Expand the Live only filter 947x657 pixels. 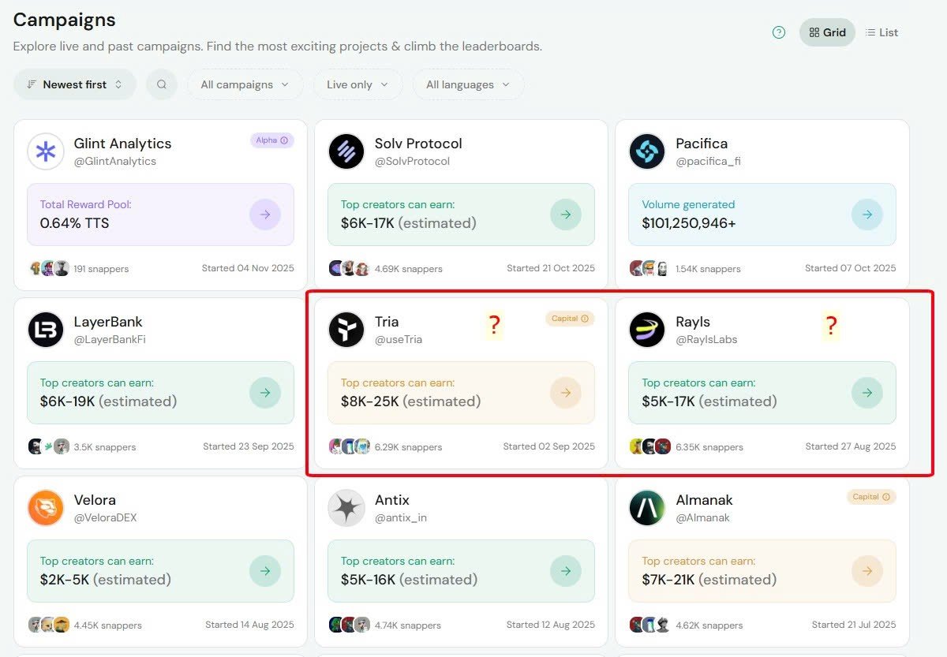pos(357,84)
